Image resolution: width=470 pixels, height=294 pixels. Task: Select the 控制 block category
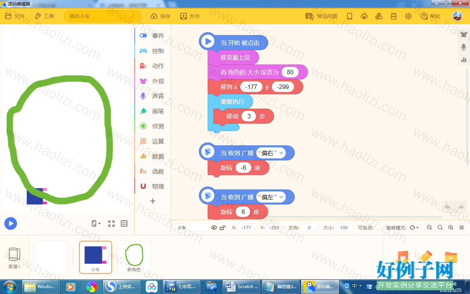(153, 51)
